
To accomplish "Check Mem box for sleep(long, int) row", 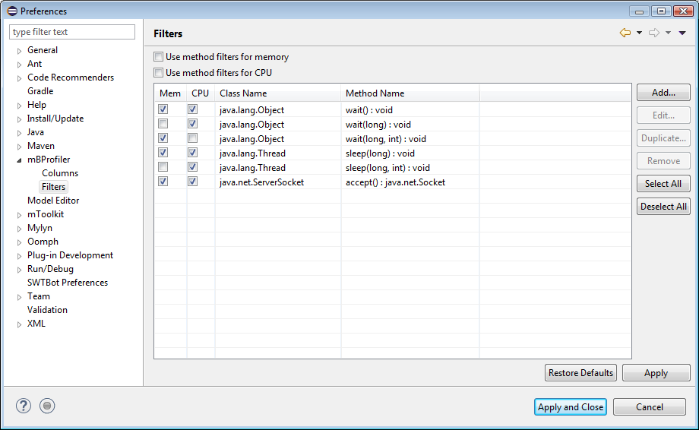I will [x=163, y=168].
